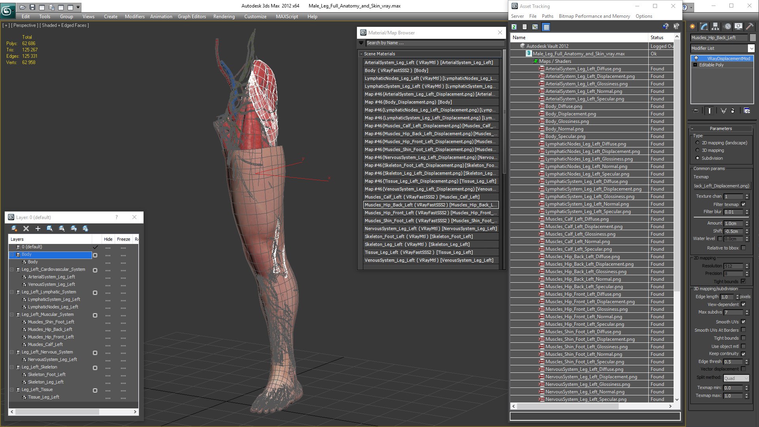The height and width of the screenshot is (427, 759).
Task: Click Freeze/Unfreeze All Layers icon
Action: 85,229
